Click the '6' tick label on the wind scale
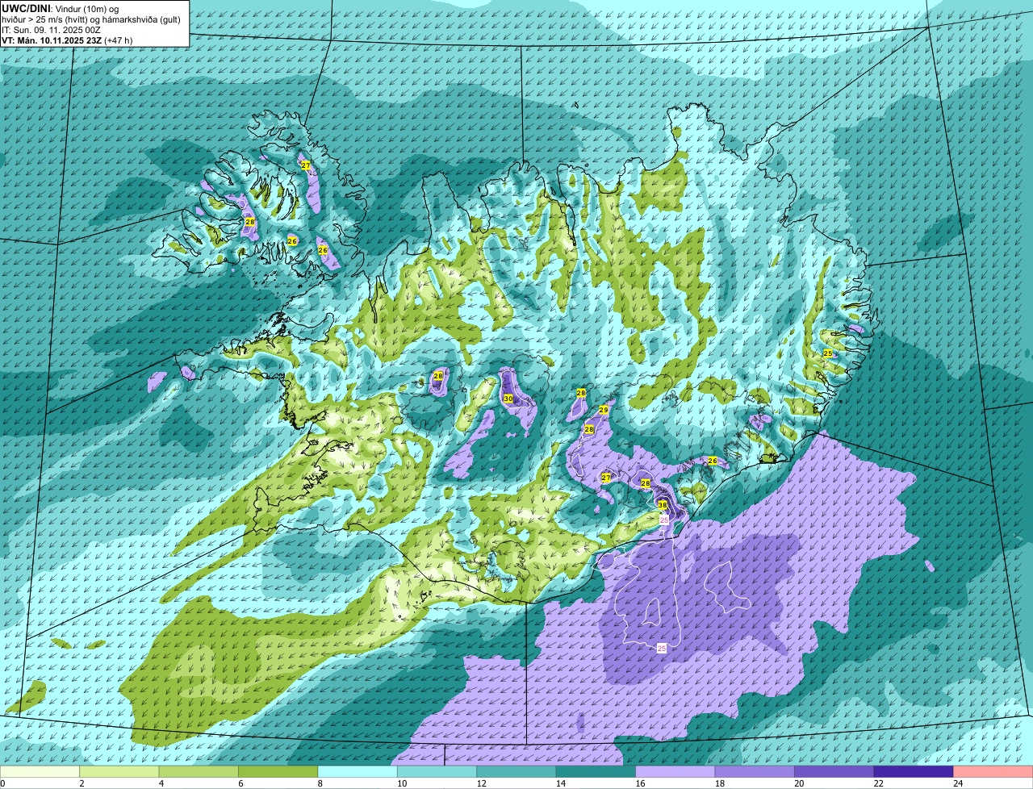 click(x=240, y=783)
